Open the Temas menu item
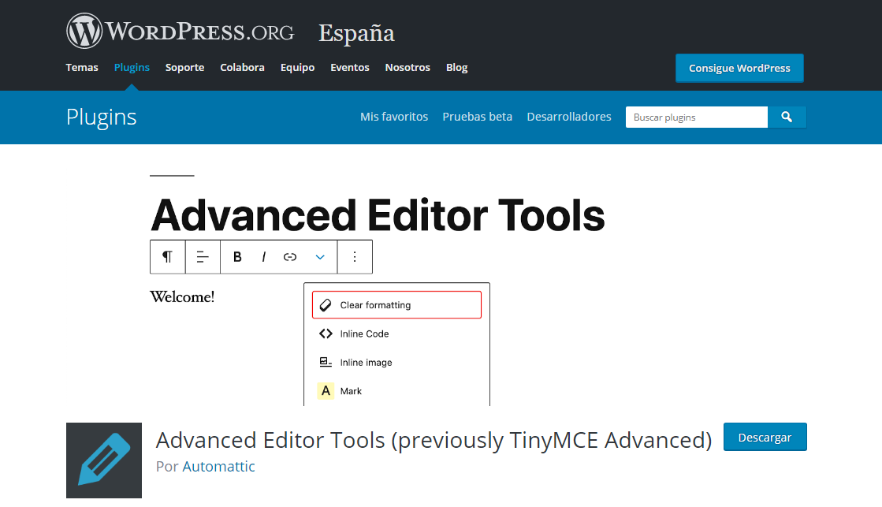Screen dimensions: 882x507 point(82,68)
